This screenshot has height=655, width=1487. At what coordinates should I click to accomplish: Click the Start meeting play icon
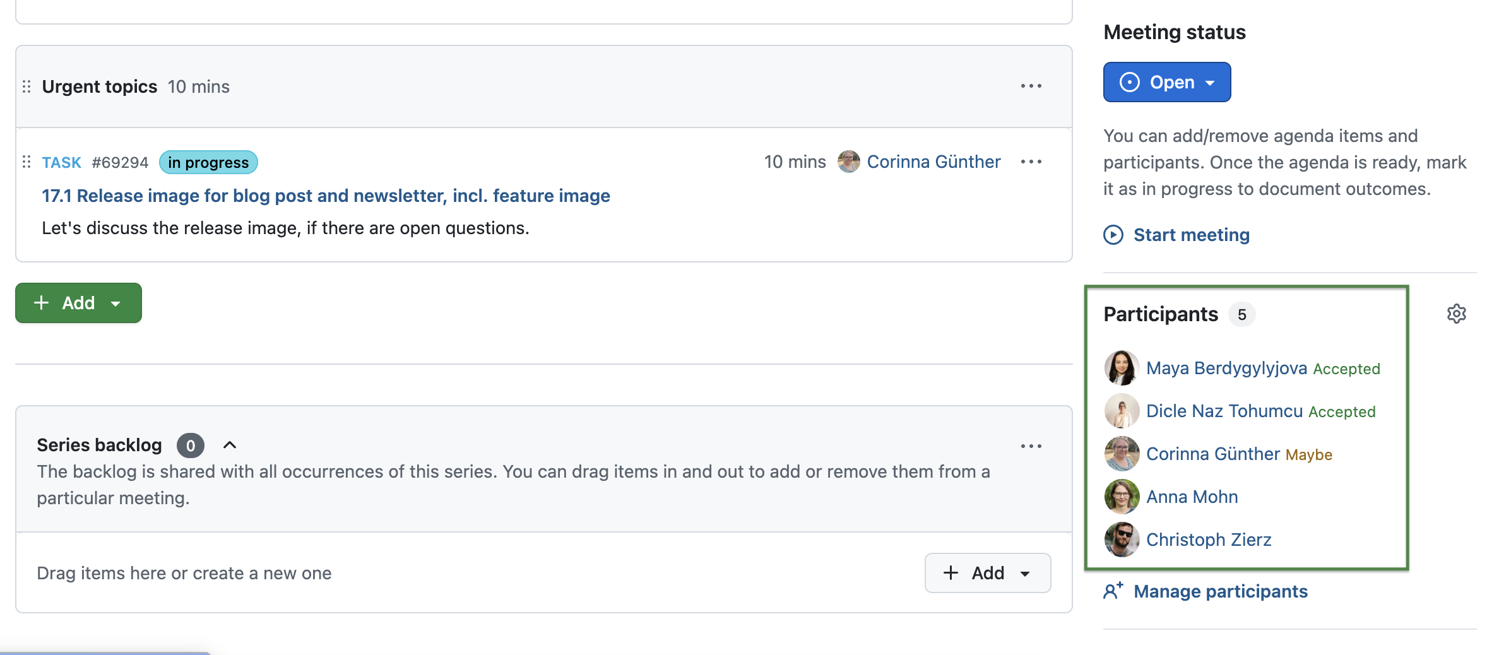(1113, 235)
